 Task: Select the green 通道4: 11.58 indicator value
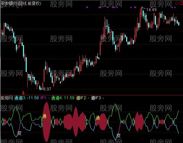[63, 98]
